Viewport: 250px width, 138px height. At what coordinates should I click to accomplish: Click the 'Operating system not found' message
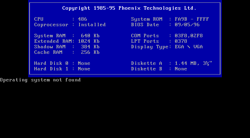[x=40, y=80]
